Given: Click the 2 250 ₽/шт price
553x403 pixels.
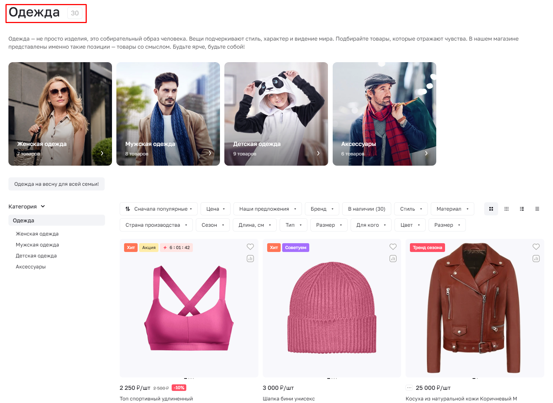Looking at the screenshot, I should pyautogui.click(x=135, y=388).
